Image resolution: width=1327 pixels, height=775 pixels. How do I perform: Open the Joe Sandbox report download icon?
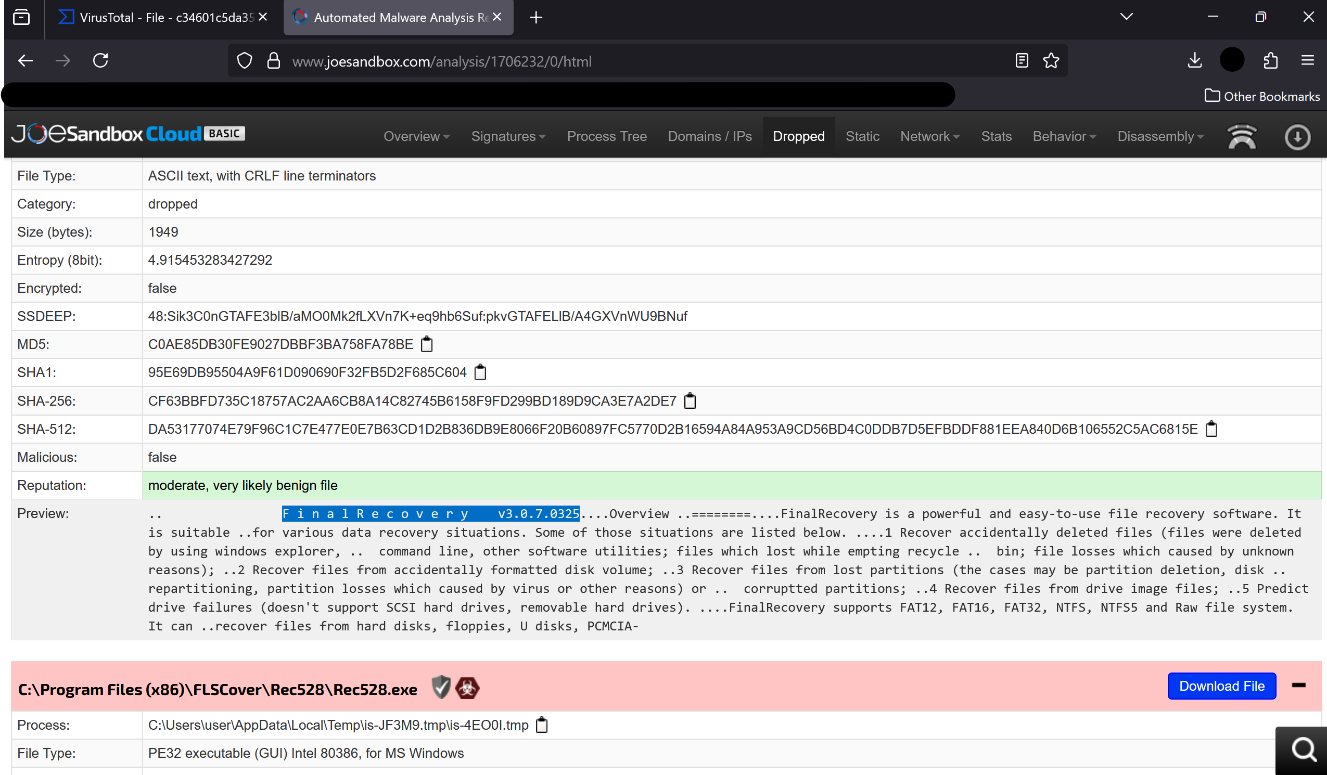(1297, 136)
